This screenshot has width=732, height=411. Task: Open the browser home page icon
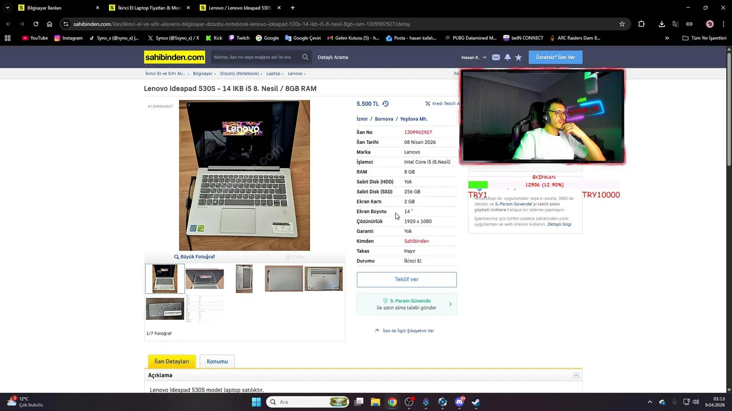[x=50, y=24]
